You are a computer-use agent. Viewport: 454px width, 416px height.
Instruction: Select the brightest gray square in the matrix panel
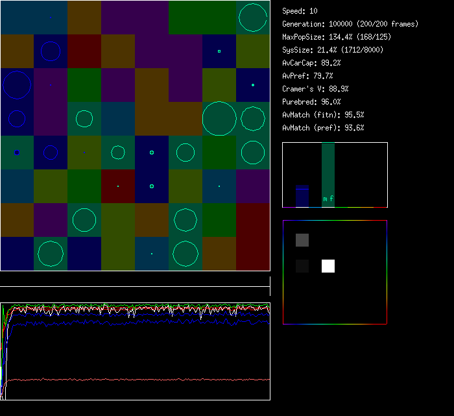click(302, 240)
